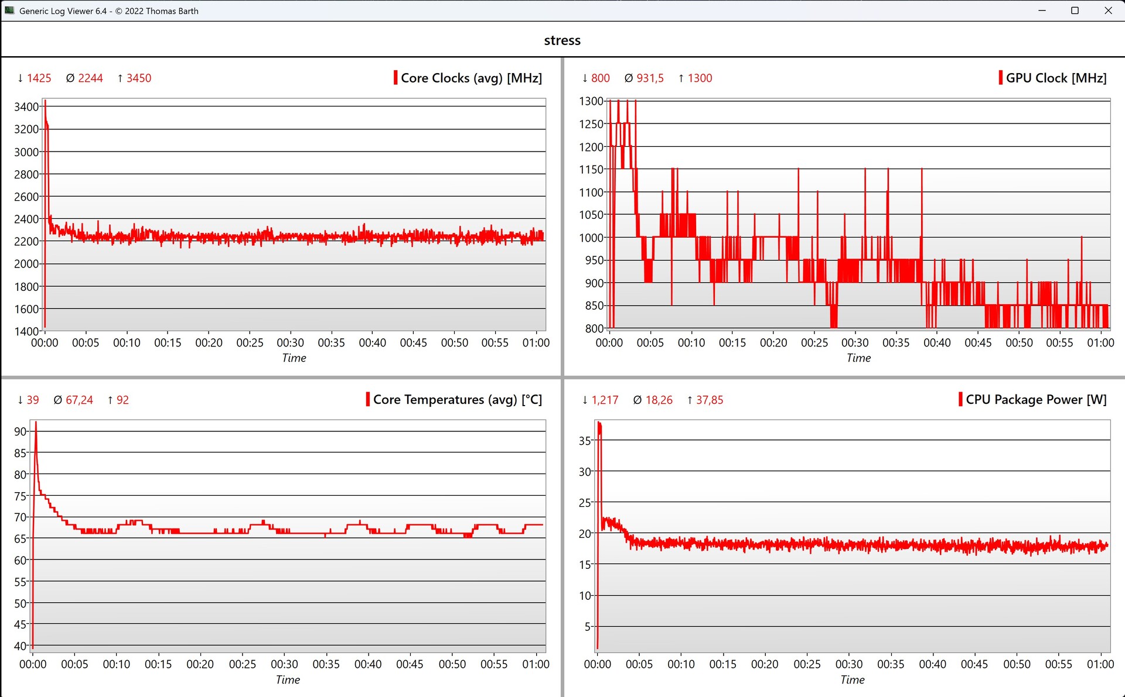Click the red GPU Clock legend swatch
The width and height of the screenshot is (1125, 697).
click(1000, 78)
